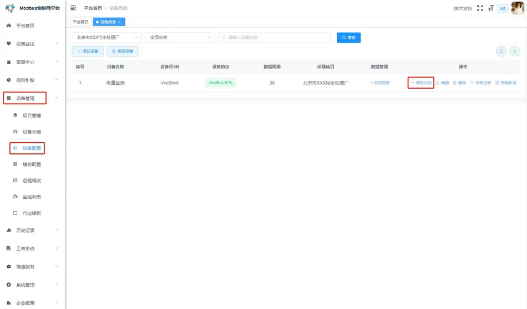Click the 设备号SN column header
This screenshot has width=527, height=309.
[169, 67]
